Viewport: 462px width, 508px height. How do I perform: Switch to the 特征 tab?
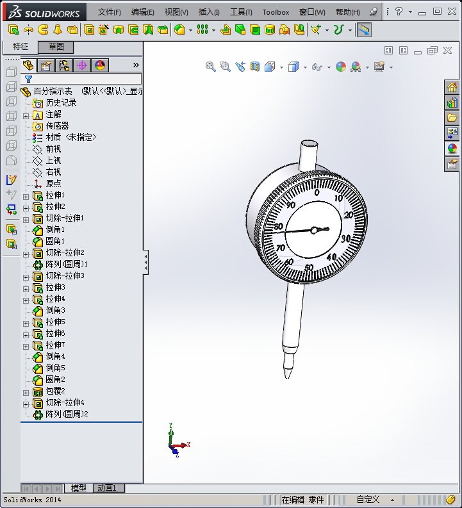[20, 47]
